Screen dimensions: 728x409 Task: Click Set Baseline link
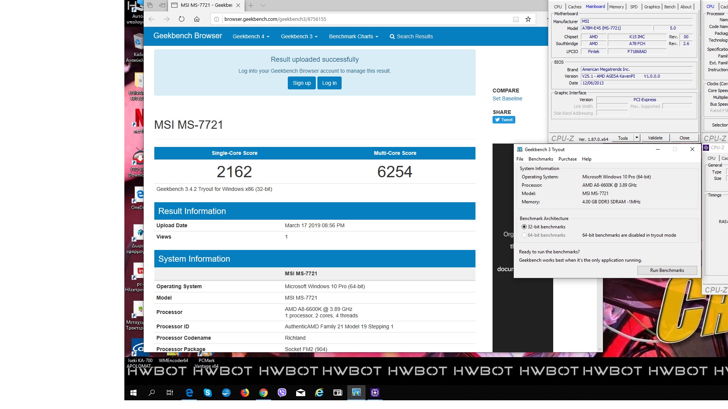point(507,98)
